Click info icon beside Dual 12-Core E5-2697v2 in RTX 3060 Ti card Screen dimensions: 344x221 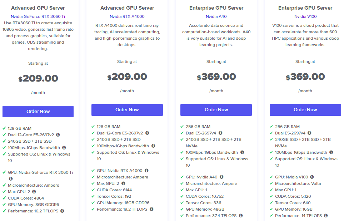tap(58, 135)
